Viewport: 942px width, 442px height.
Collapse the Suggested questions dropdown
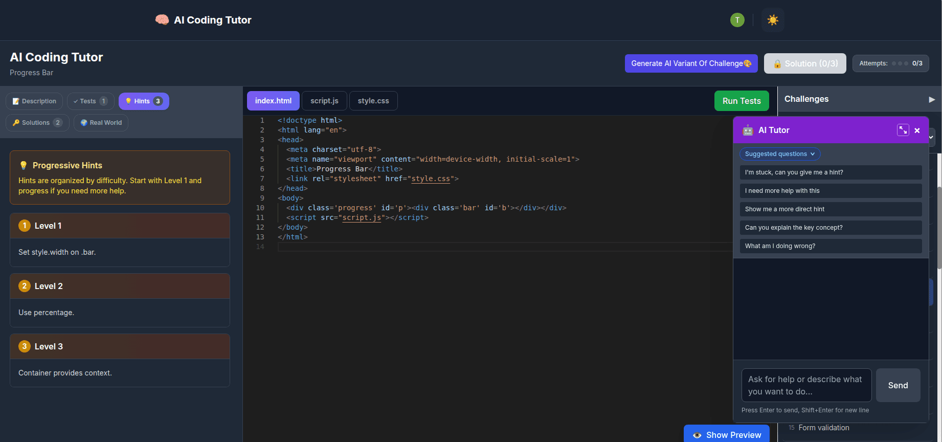[x=780, y=154]
